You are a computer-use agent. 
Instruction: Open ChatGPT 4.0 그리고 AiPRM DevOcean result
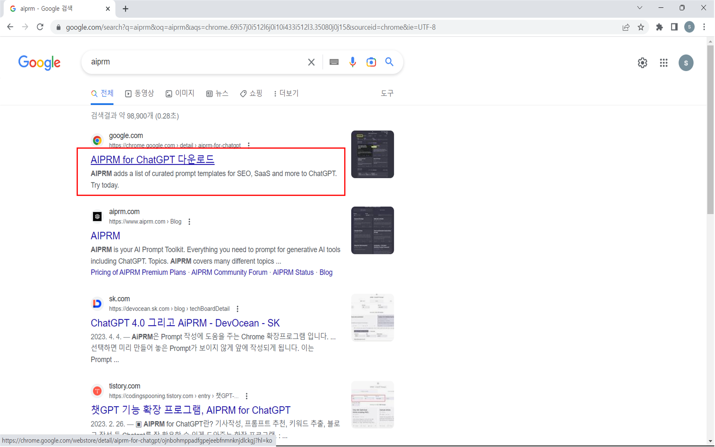[x=185, y=323]
